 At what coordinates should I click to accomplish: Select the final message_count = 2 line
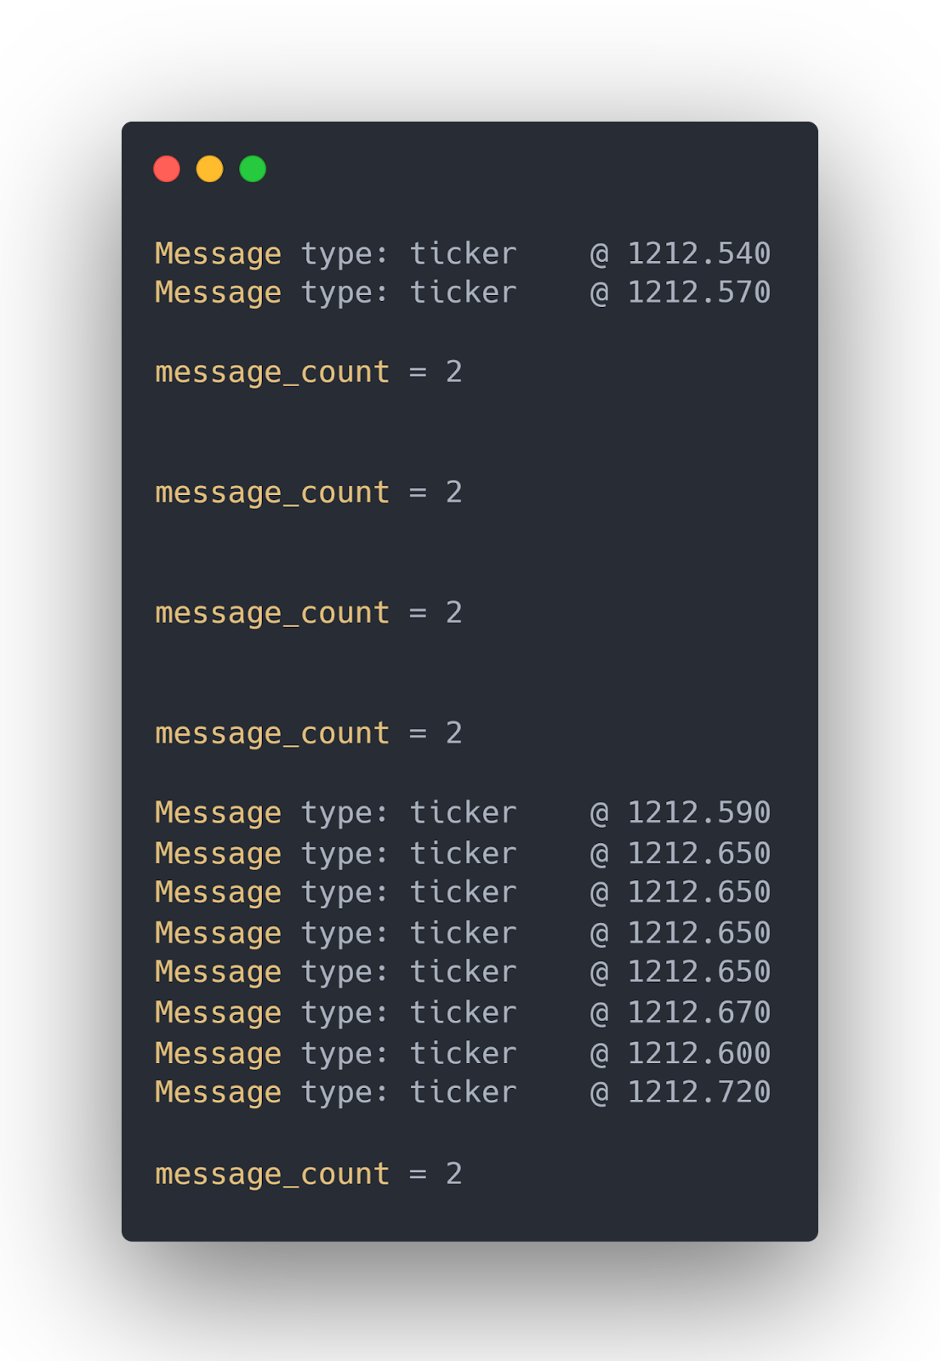[x=309, y=1175]
